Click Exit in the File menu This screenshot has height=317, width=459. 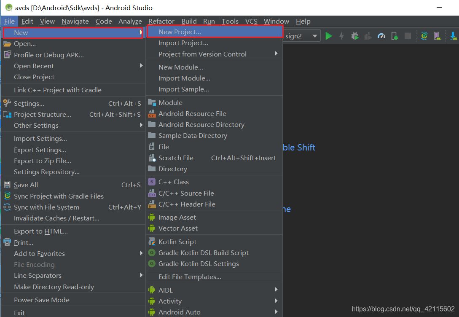73,312
